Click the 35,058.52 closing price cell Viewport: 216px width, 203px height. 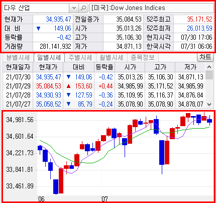coord(48,104)
